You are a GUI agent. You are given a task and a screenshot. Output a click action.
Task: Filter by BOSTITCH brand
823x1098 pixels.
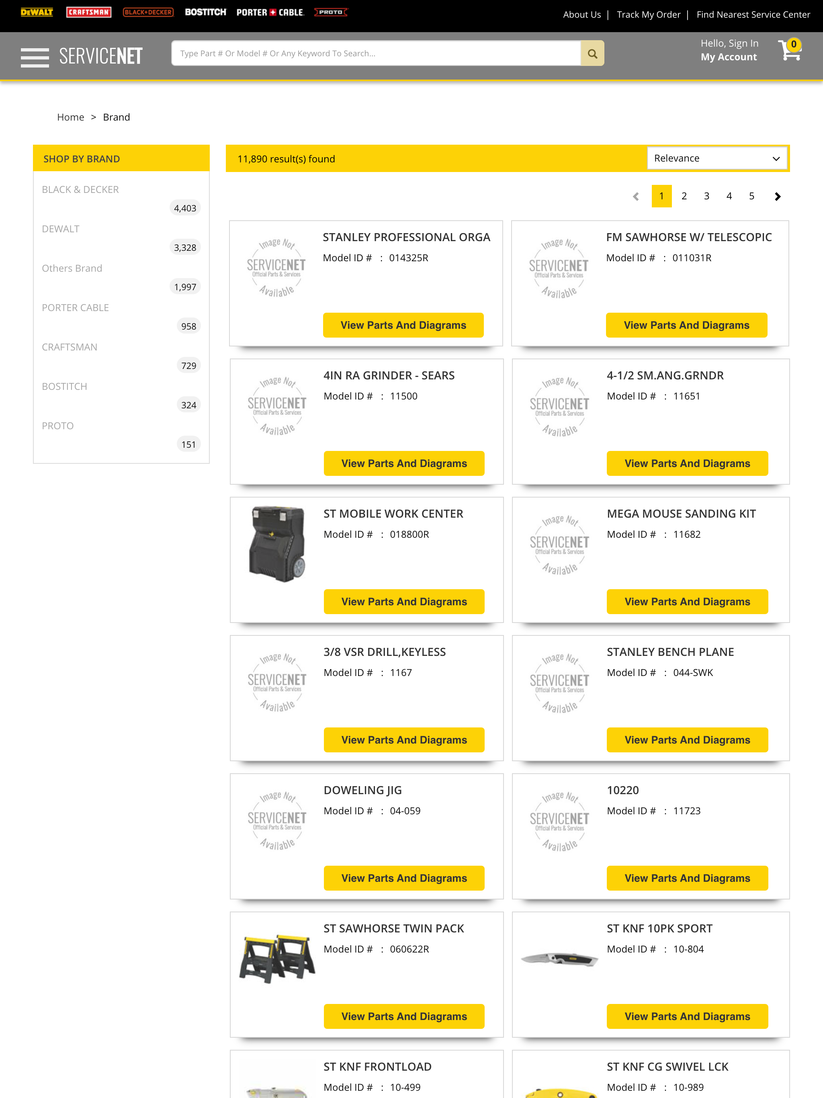[65, 387]
